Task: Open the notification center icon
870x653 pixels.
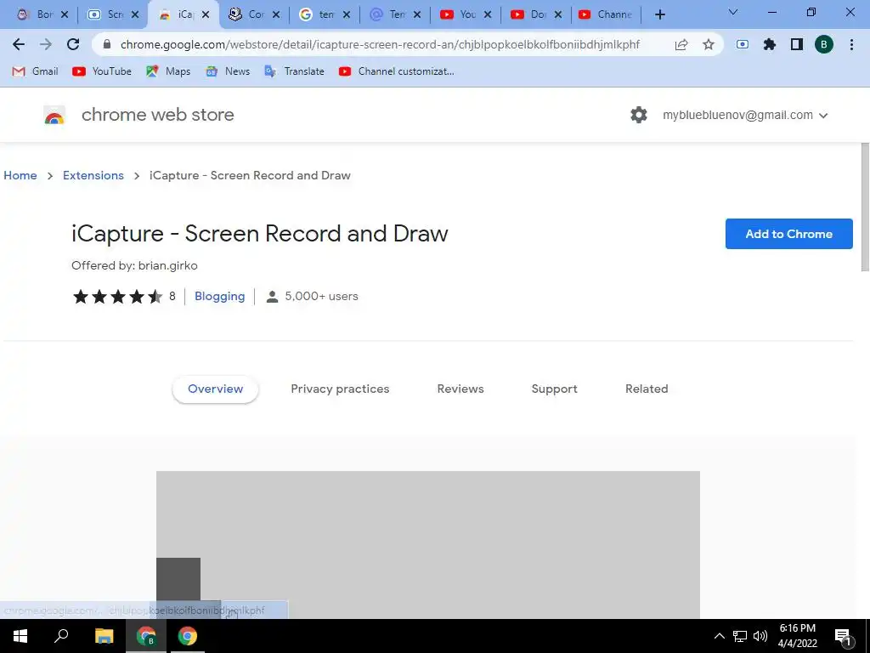Action: [x=843, y=636]
